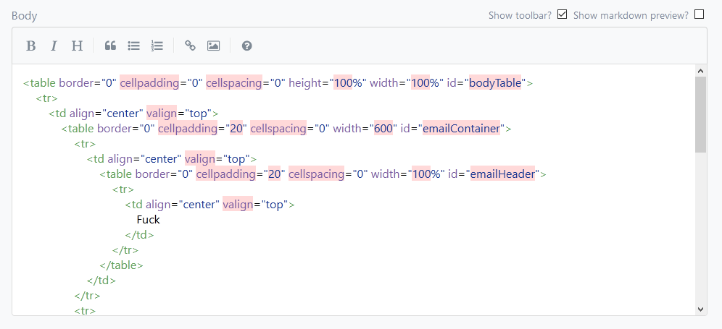This screenshot has height=329, width=722.
Task: Click the closing </table> tag line
Action: click(121, 265)
